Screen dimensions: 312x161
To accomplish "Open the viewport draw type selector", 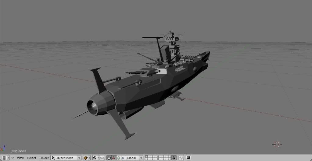I will (x=87, y=158).
